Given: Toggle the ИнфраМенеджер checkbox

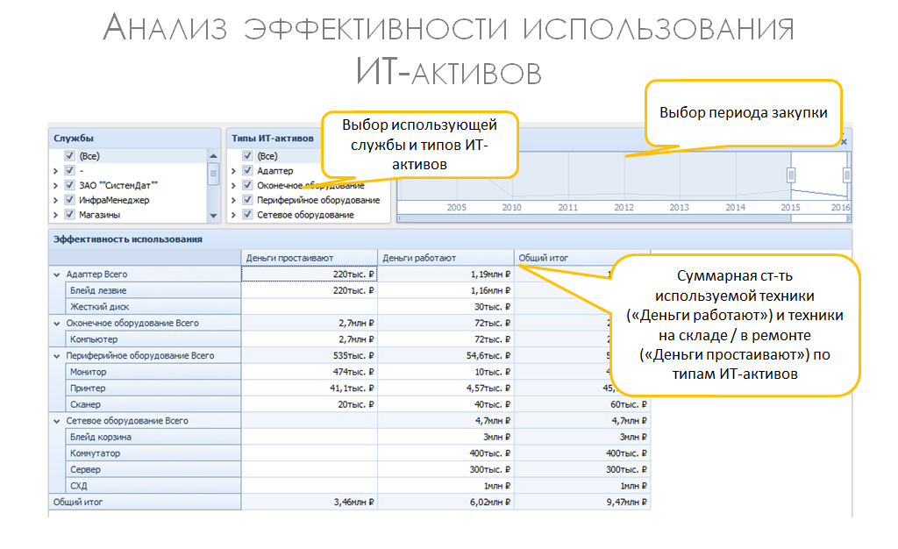Looking at the screenshot, I should click(x=69, y=200).
